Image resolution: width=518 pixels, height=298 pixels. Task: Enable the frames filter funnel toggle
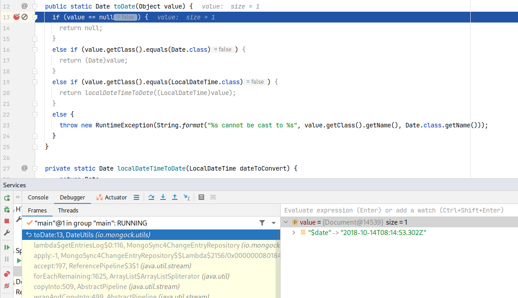(262, 222)
